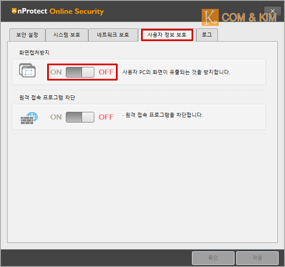The image size is (285, 267).
Task: Toggle the 원격 접속 프로그램 차단 switch
Action: click(80, 117)
